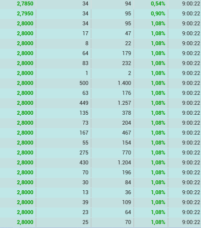
Task: Select the trade with volume 167
Action: pos(100,133)
